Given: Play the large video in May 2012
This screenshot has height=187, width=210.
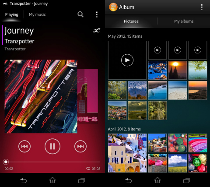Looking at the screenshot, I should [127, 60].
